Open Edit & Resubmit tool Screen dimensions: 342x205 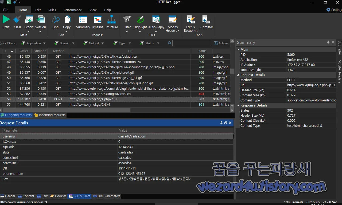[191, 23]
